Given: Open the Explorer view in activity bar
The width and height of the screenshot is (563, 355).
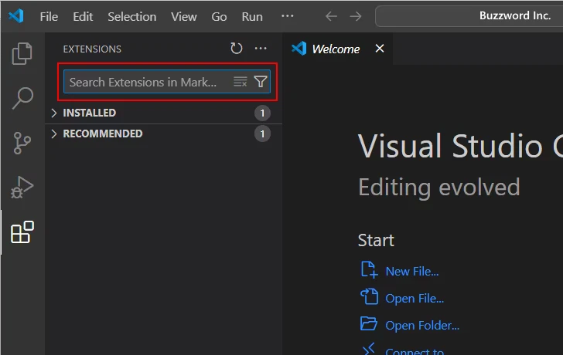Looking at the screenshot, I should pyautogui.click(x=22, y=53).
